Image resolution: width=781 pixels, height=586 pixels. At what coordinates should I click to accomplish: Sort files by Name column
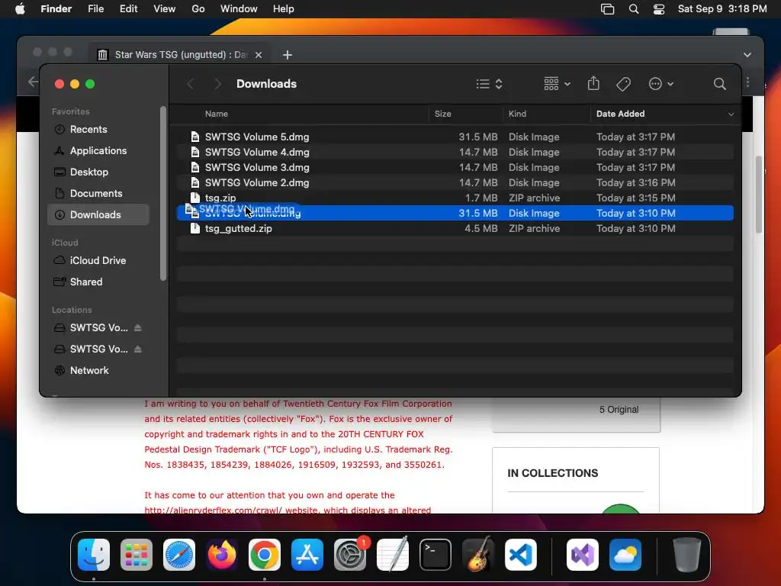[216, 114]
